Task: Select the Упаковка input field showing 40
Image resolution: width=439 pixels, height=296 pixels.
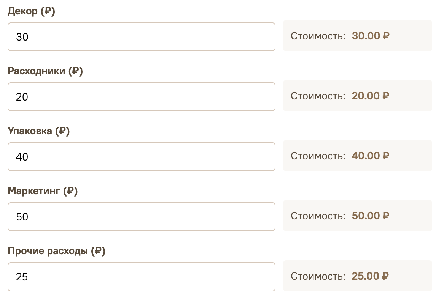Action: coord(142,157)
